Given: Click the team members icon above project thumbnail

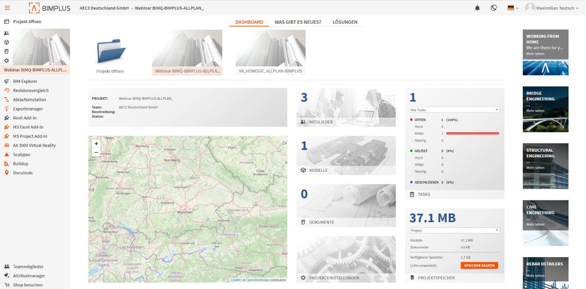Looking at the screenshot, I should [6, 33].
